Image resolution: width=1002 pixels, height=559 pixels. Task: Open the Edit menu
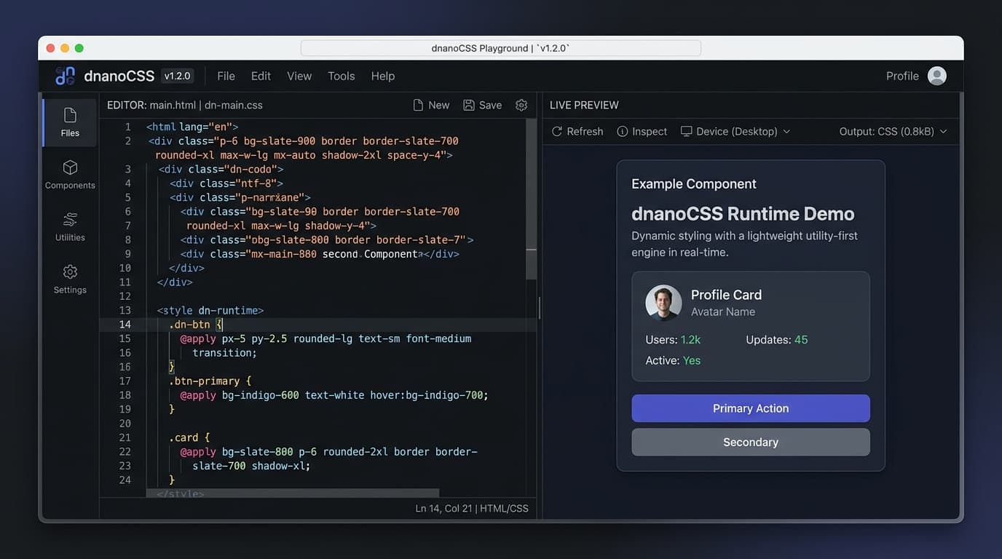[x=261, y=76]
